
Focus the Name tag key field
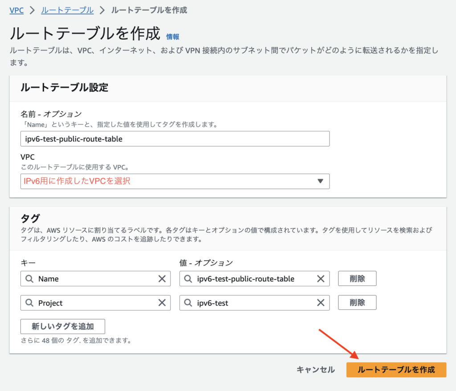pyautogui.click(x=95, y=279)
